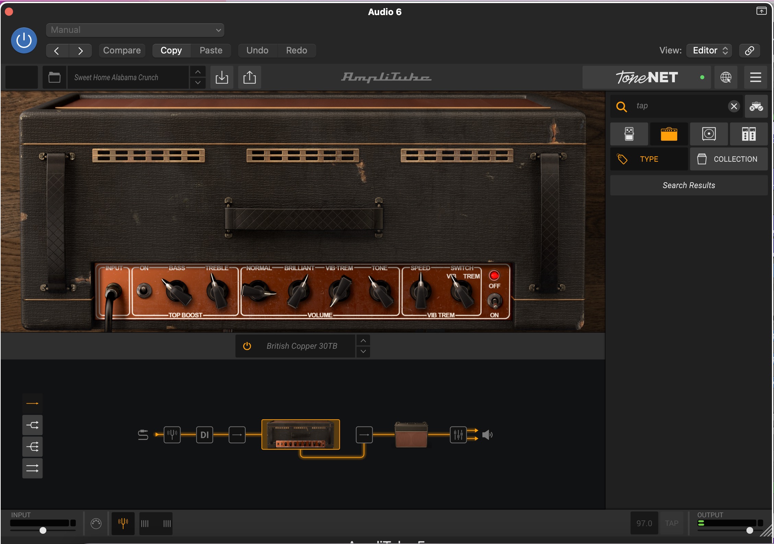Click the Custom Shop truck icon
The width and height of the screenshot is (774, 544).
756,107
